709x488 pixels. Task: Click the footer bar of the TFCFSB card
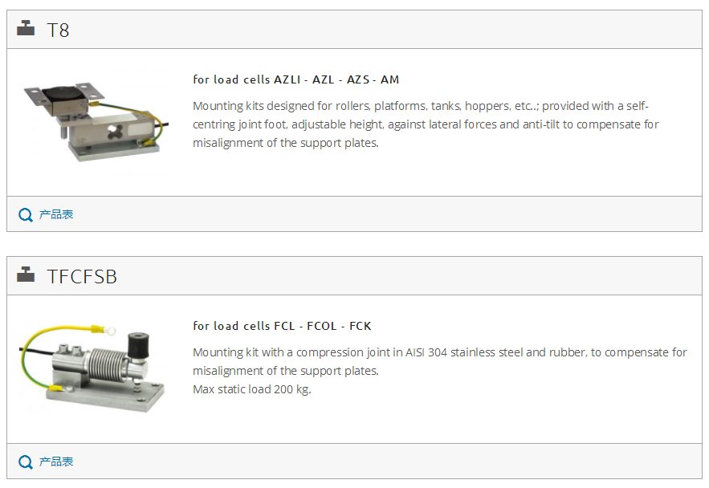click(355, 462)
